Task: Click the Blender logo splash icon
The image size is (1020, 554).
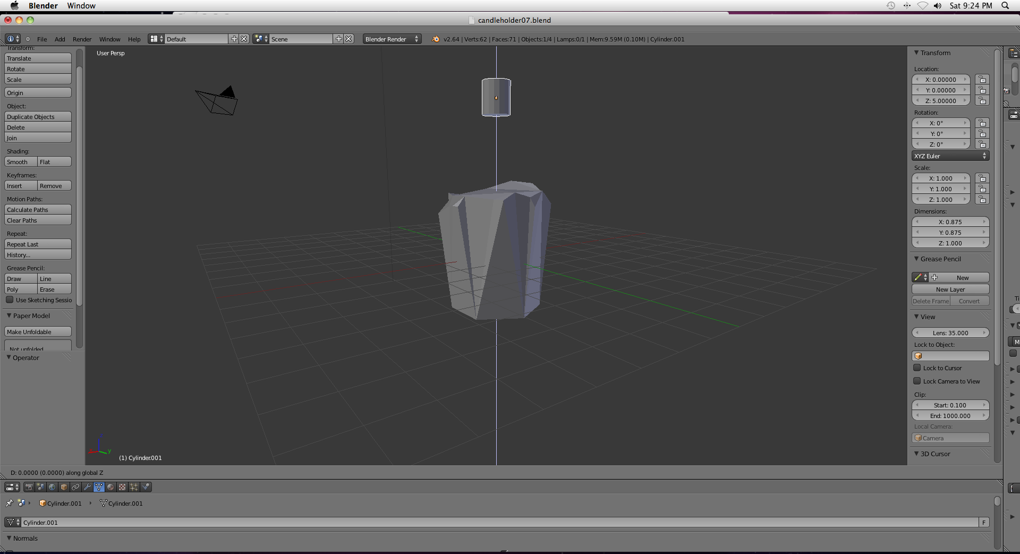Action: 436,39
